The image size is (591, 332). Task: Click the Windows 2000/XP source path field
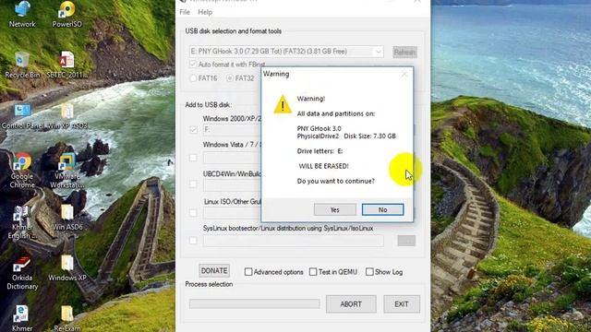232,129
